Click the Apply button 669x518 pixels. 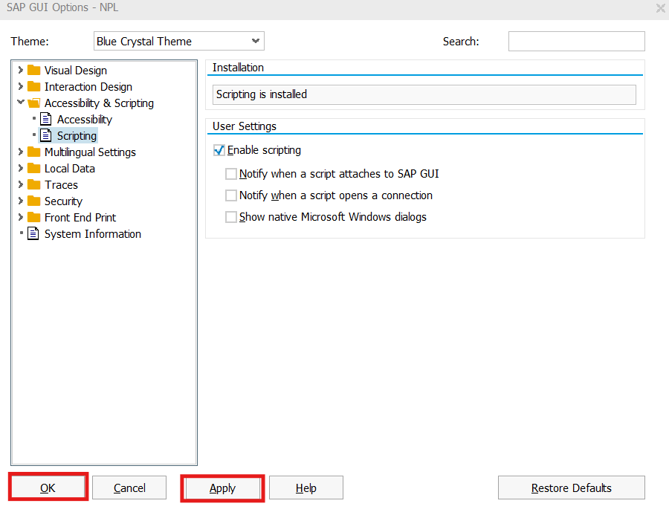[222, 488]
